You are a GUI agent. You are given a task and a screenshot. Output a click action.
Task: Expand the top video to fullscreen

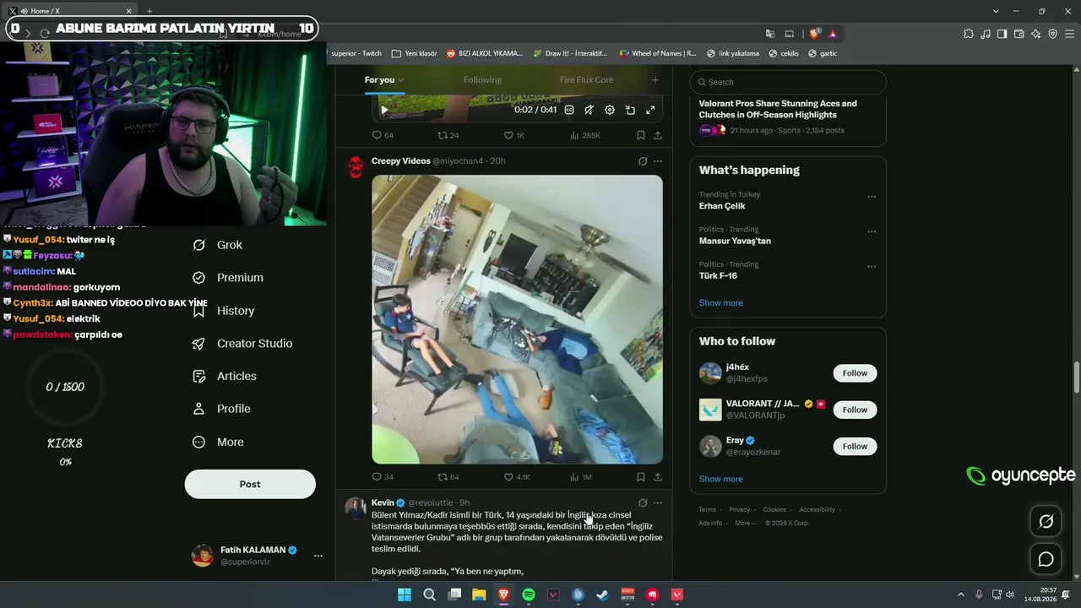coord(650,110)
